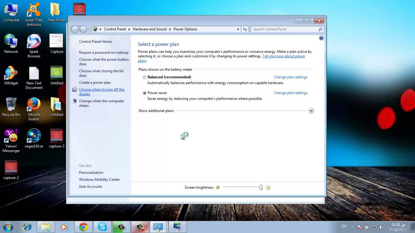The image size is (415, 233).
Task: Open Change plan settings for Power saver
Action: pos(290,93)
